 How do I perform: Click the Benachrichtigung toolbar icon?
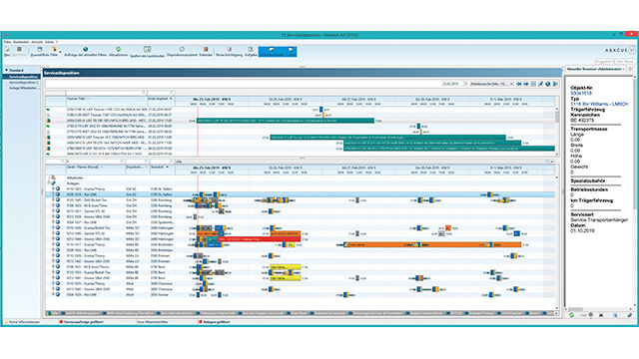click(229, 51)
